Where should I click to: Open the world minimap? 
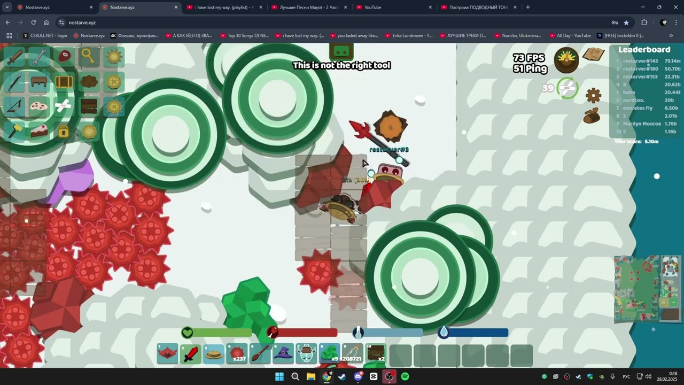click(x=647, y=288)
